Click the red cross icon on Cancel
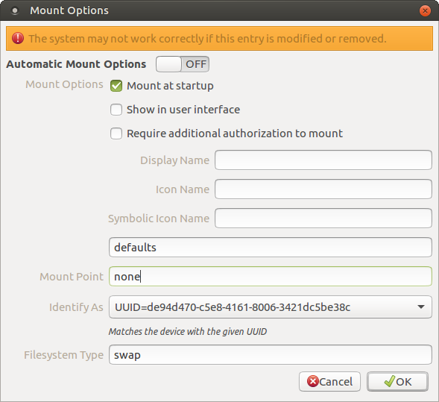 point(313,381)
